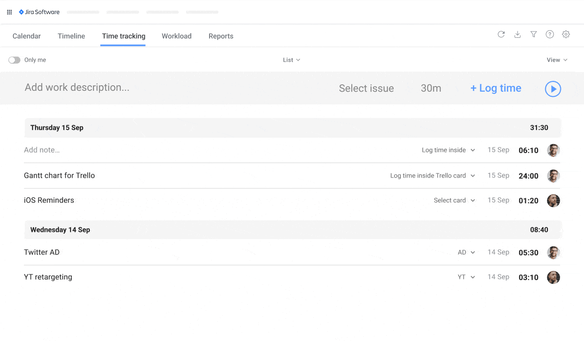Image resolution: width=584 pixels, height=341 pixels.
Task: Open the help question mark icon
Action: 549,34
